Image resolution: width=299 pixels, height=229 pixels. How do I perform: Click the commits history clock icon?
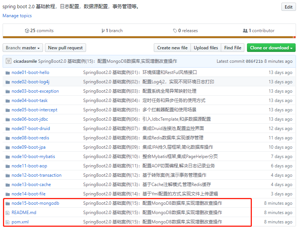click(x=27, y=31)
